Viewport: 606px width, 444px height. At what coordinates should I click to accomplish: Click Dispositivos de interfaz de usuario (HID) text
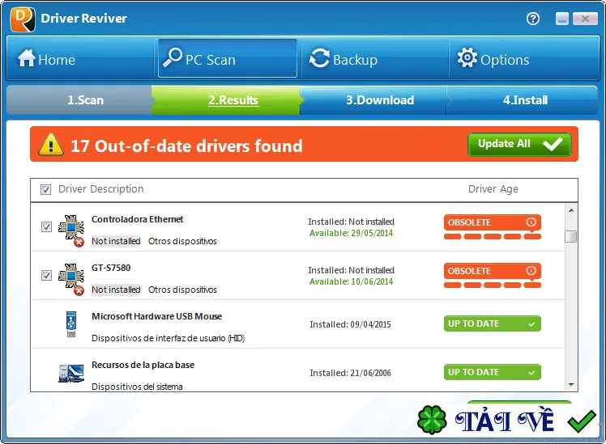tap(169, 338)
